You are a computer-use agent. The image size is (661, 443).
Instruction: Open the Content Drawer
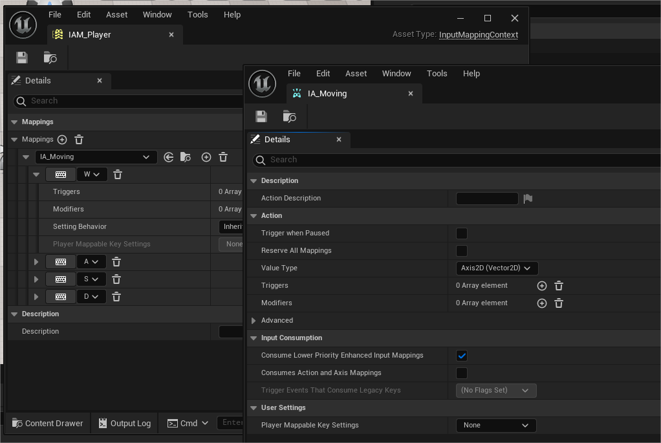[48, 423]
